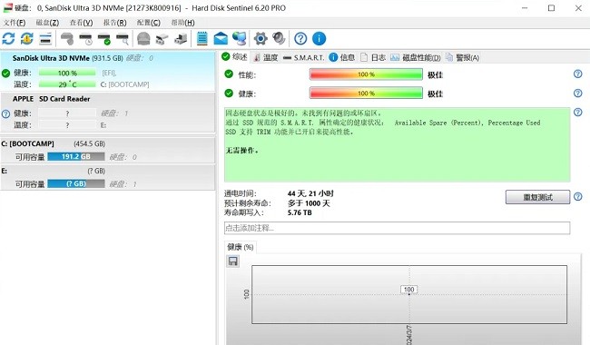
Task: Click the floppy save icon above health chart
Action: click(233, 261)
